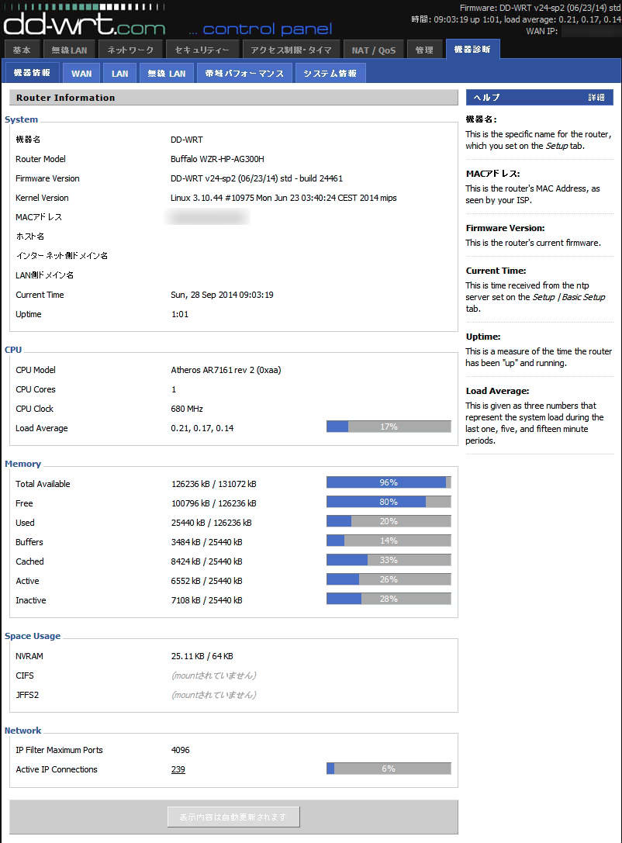Open the 239 active IP connections link
This screenshot has height=843, width=622.
point(178,769)
